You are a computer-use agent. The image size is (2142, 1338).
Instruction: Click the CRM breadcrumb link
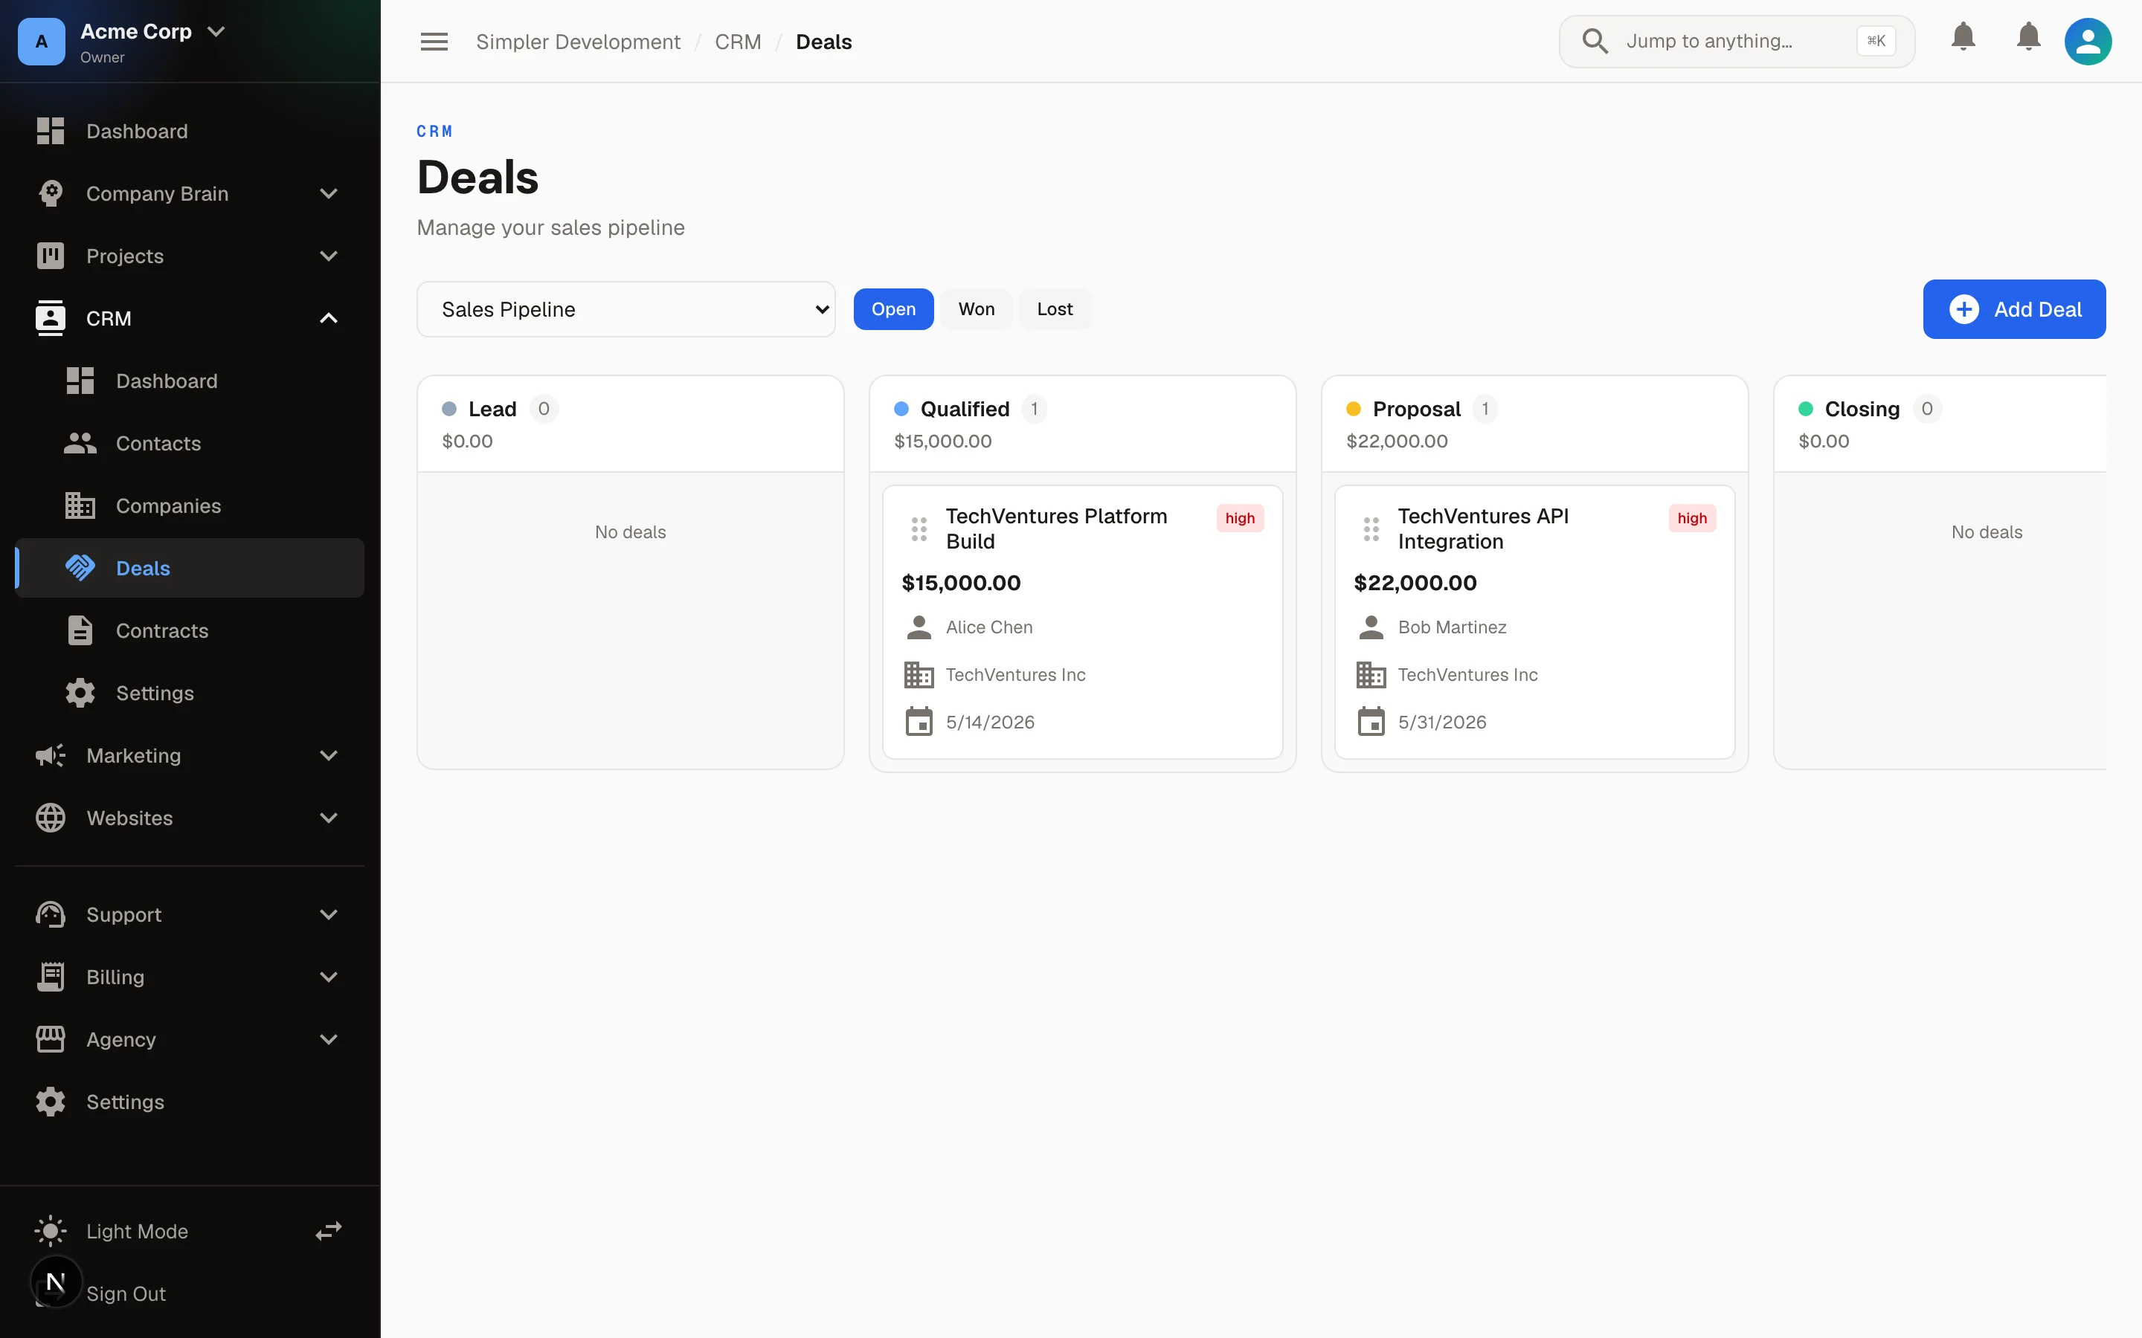point(739,42)
